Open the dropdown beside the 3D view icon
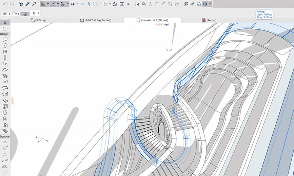 (x=211, y=4)
